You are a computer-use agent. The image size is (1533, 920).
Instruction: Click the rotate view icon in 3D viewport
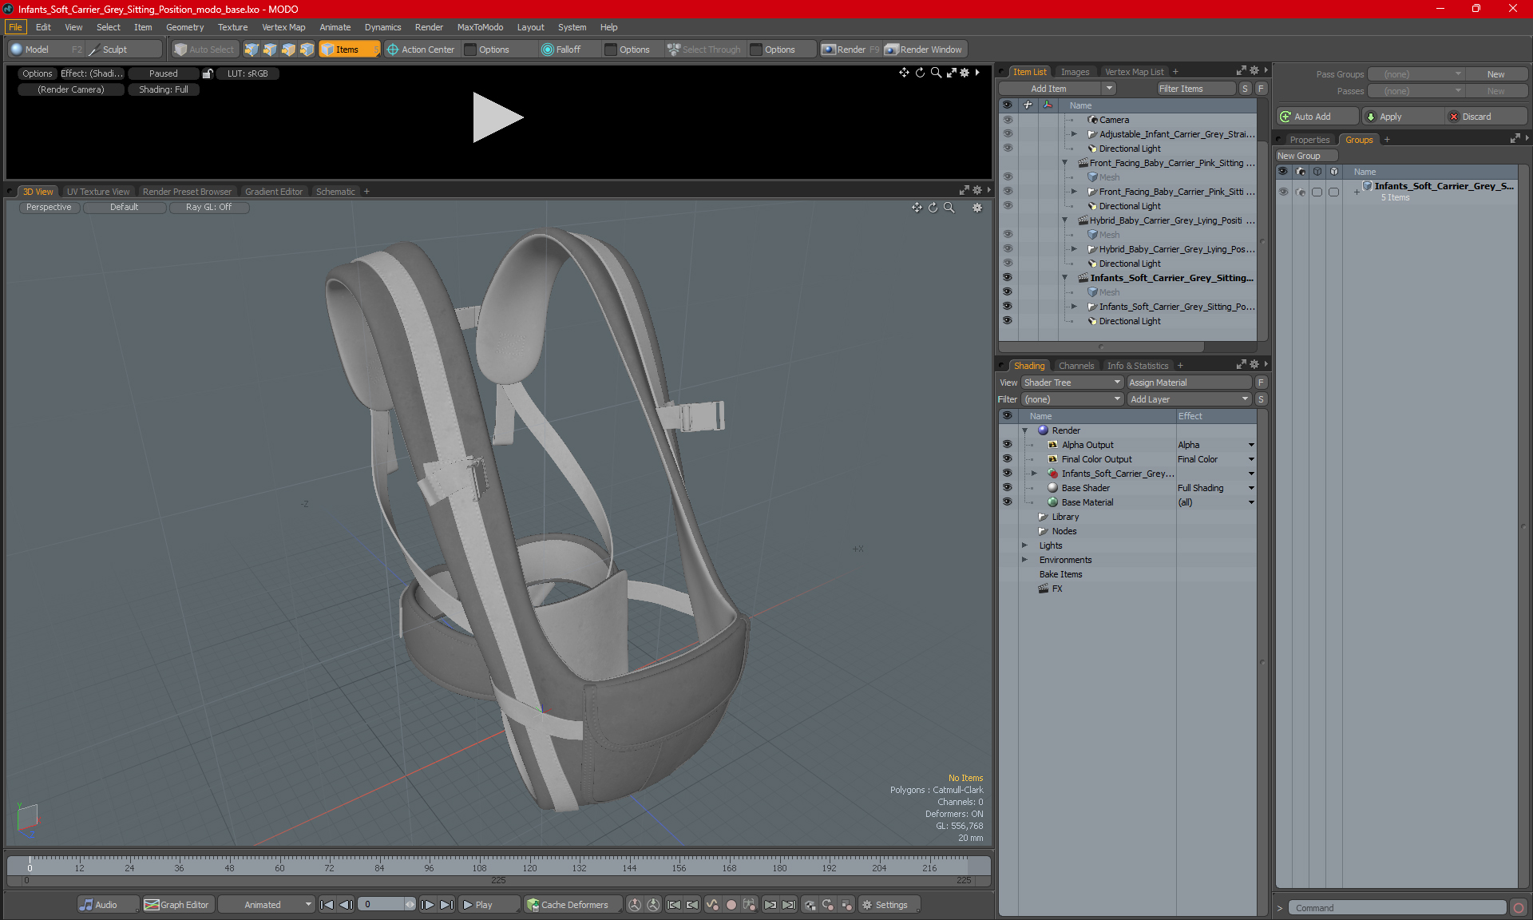(x=933, y=208)
